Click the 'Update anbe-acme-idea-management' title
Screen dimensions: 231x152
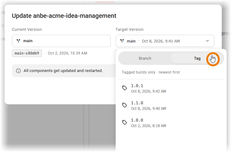[x=64, y=16]
